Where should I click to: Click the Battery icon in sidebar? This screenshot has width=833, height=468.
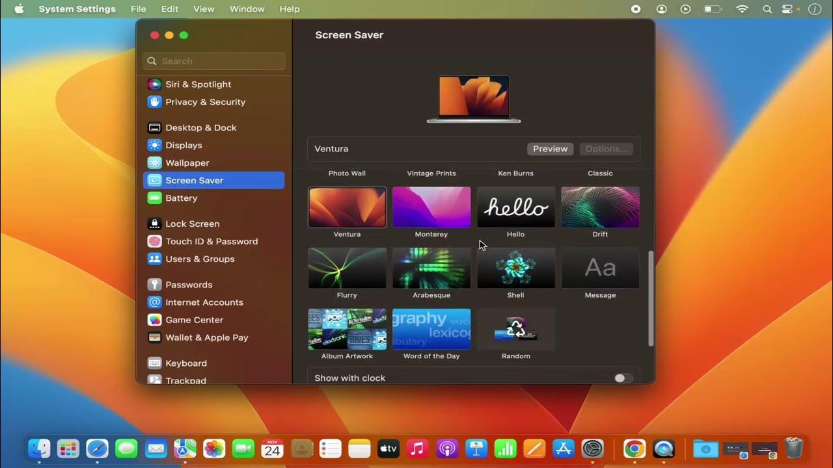154,198
